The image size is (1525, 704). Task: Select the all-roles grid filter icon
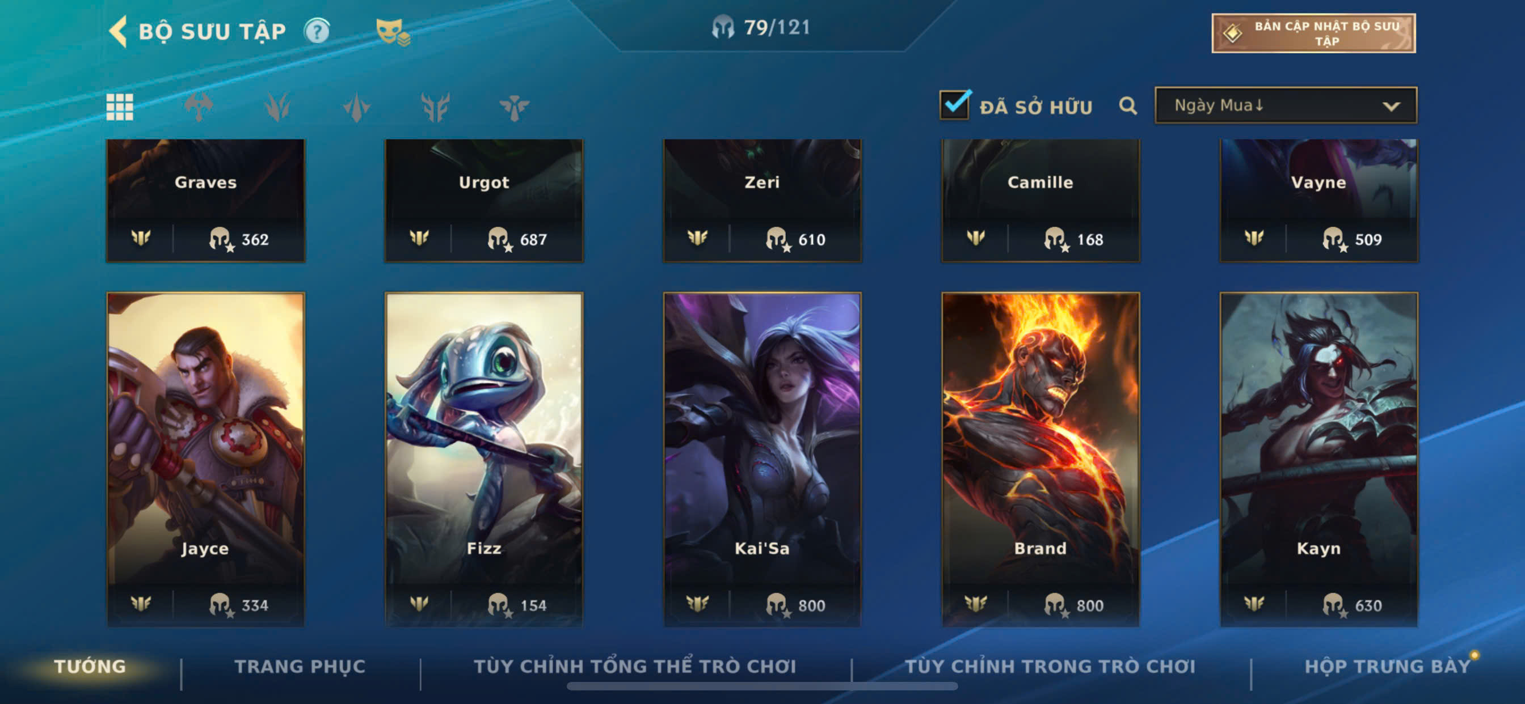coord(120,107)
